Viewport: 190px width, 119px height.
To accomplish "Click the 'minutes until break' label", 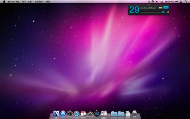I will click(x=148, y=8).
